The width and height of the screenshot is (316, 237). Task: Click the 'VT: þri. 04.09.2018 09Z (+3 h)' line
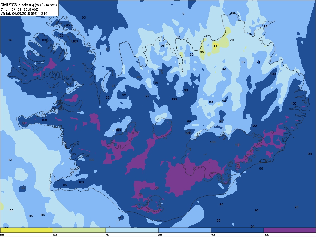(24, 14)
